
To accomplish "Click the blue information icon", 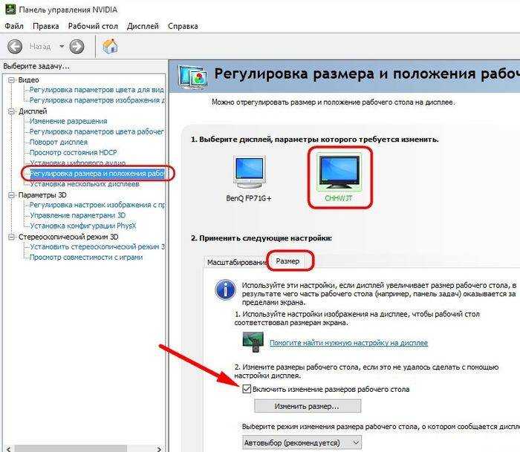I will click(226, 290).
